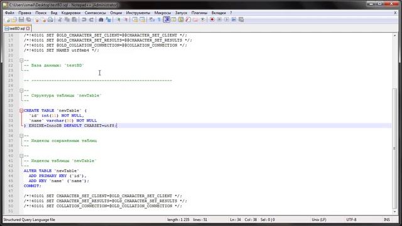Toggle document map icon
Screen dimensions: 402x226
pyautogui.click(x=181, y=19)
